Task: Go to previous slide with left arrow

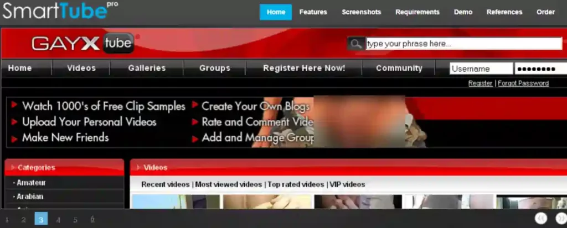Action: coord(541,219)
